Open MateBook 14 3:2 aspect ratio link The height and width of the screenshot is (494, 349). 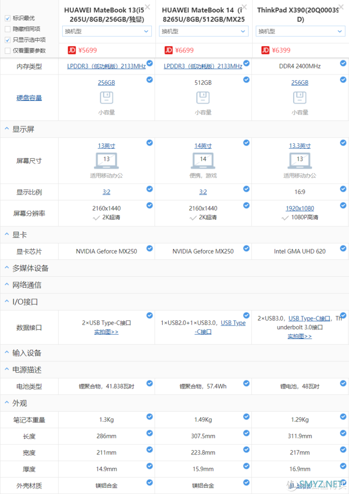coord(203,192)
